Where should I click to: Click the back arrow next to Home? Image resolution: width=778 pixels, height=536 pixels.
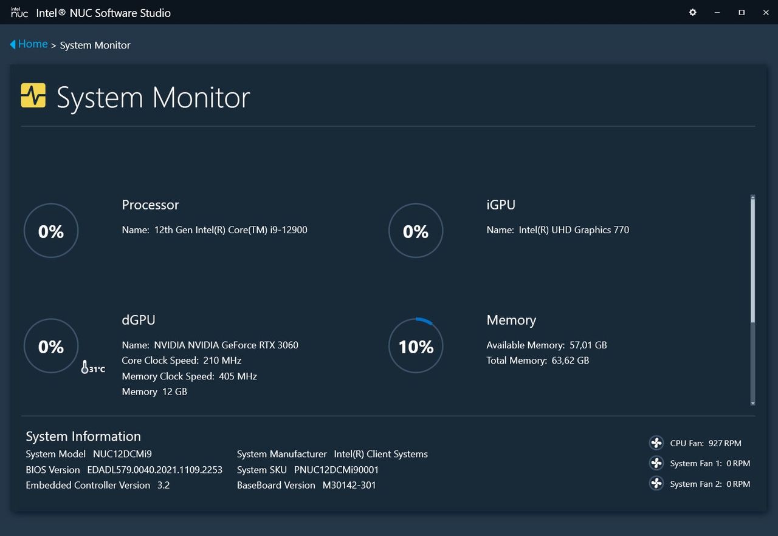(x=13, y=44)
